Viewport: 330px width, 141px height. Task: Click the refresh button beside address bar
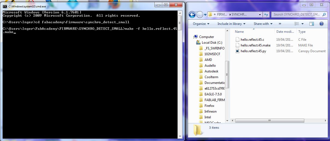point(266,14)
